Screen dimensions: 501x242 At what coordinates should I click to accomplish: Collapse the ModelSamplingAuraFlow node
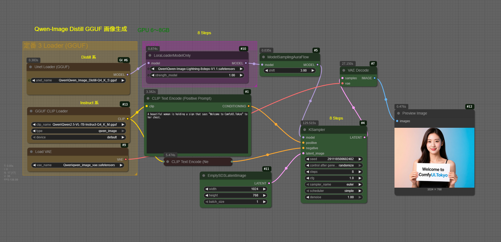[264, 57]
